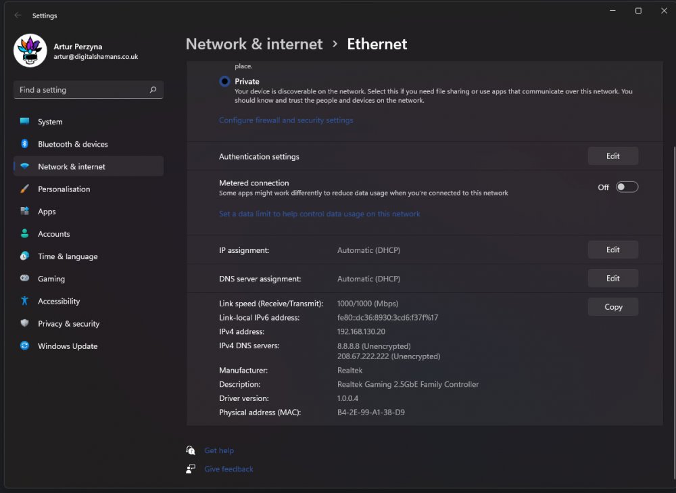
Task: Open the System settings page
Action: point(89,122)
